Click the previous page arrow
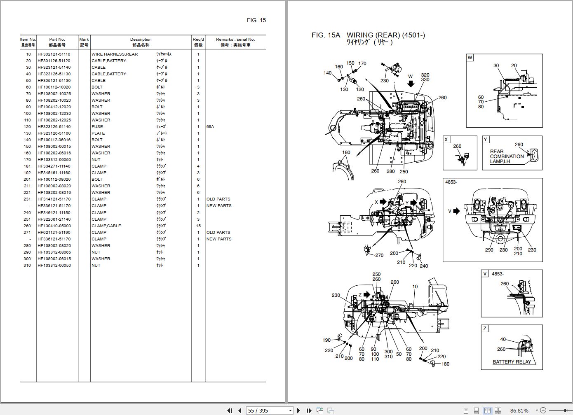This screenshot has height=415, width=573. pyautogui.click(x=240, y=410)
